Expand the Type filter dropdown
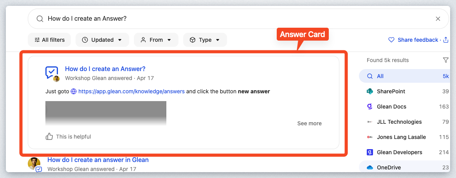The height and width of the screenshot is (178, 456). (205, 40)
